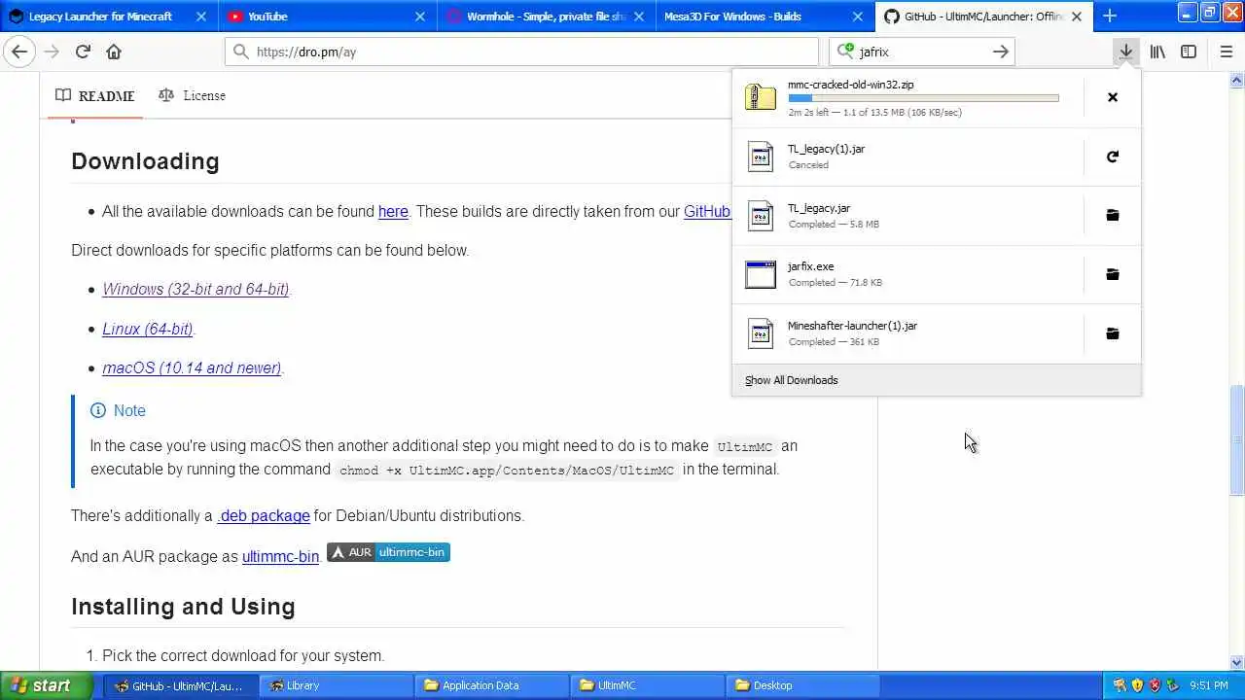Viewport: 1245px width, 700px height.
Task: Open containing folder for TL_legacy.jar
Action: pos(1113,215)
